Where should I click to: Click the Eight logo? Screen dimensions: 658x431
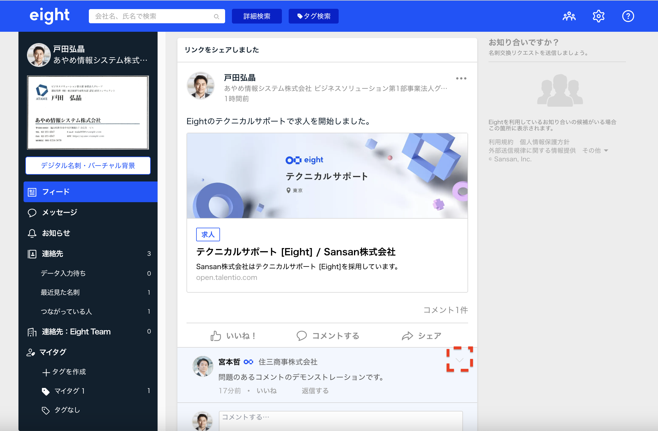click(x=49, y=16)
